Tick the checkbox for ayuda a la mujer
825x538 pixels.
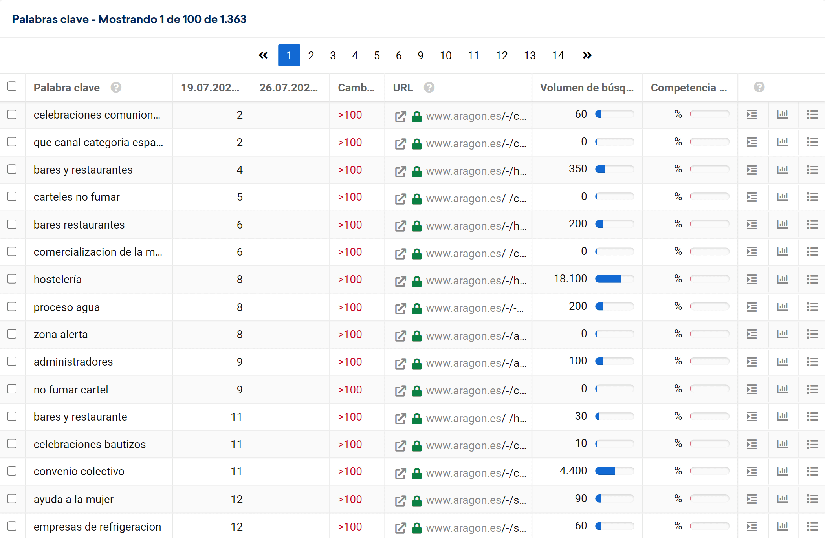[12, 499]
